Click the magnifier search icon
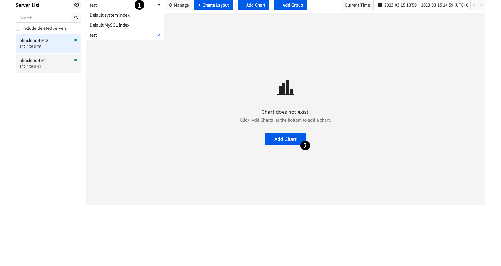Viewport: 501px width, 266px height. coord(76,18)
